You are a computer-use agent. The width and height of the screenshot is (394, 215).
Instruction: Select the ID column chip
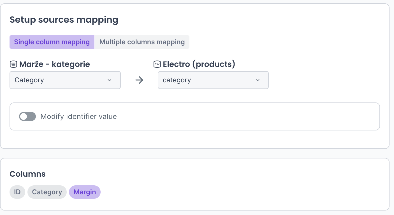(x=17, y=192)
